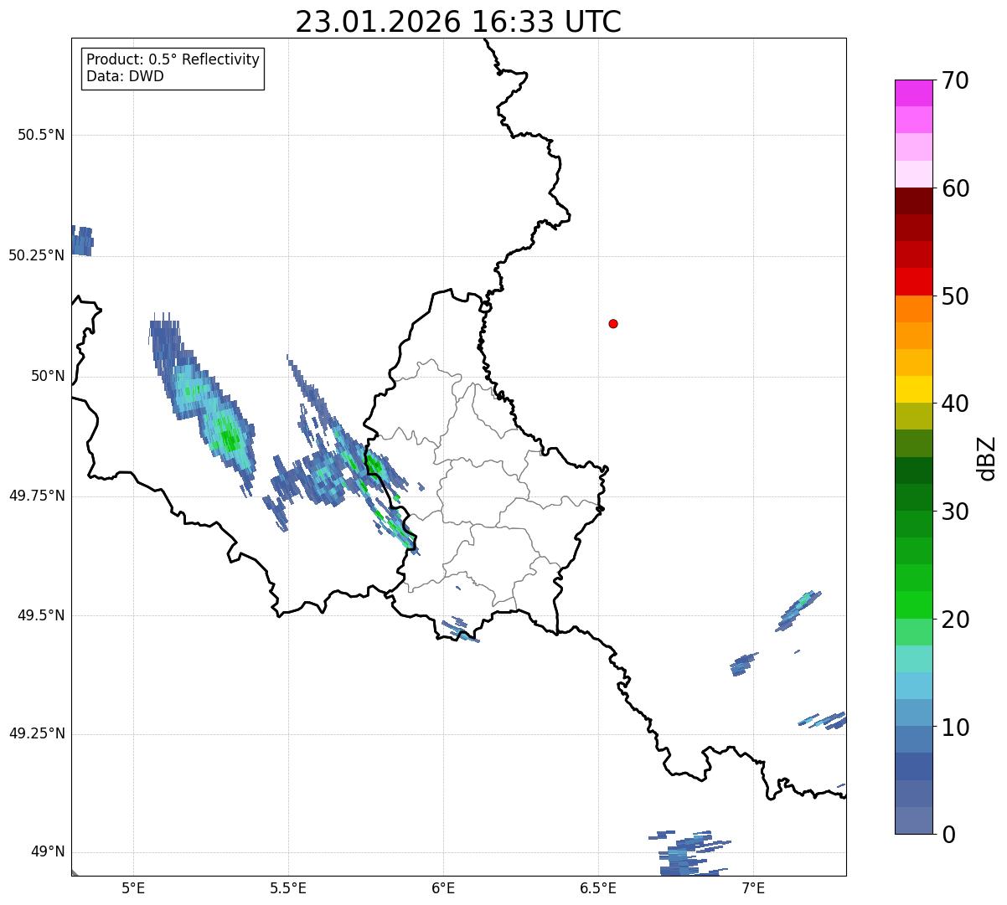Click the 50°N latitude label

tap(48, 376)
